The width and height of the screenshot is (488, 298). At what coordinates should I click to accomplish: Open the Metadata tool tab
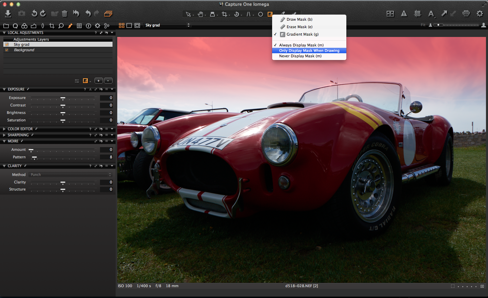point(79,26)
